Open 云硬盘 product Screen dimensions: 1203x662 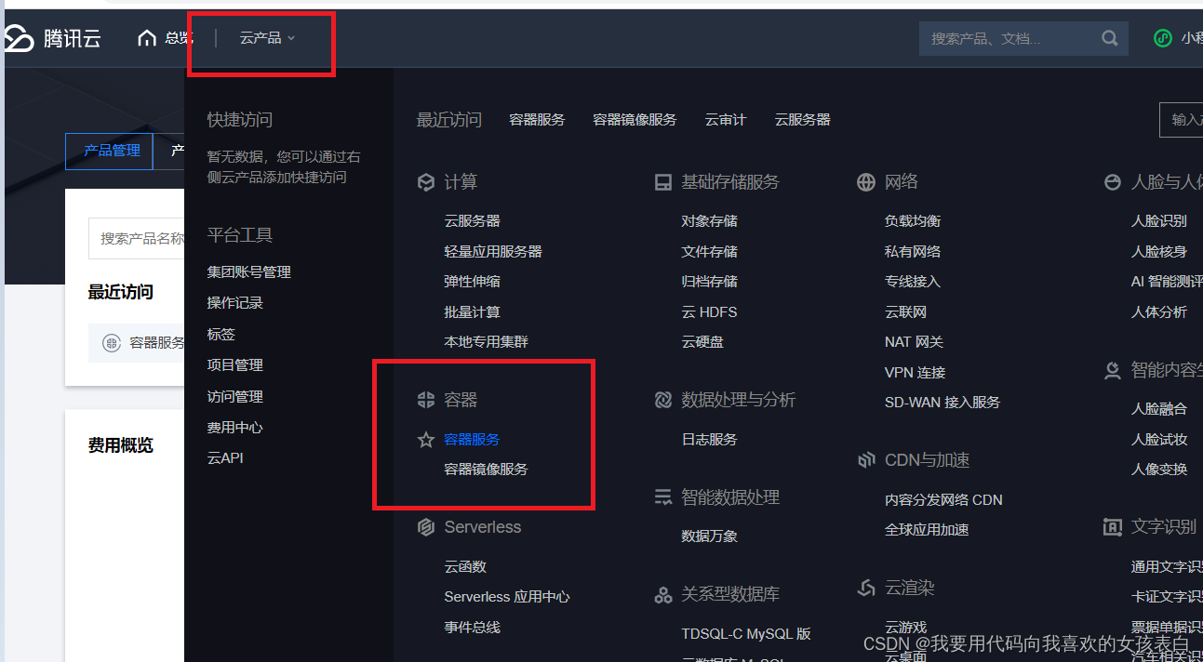(x=702, y=342)
